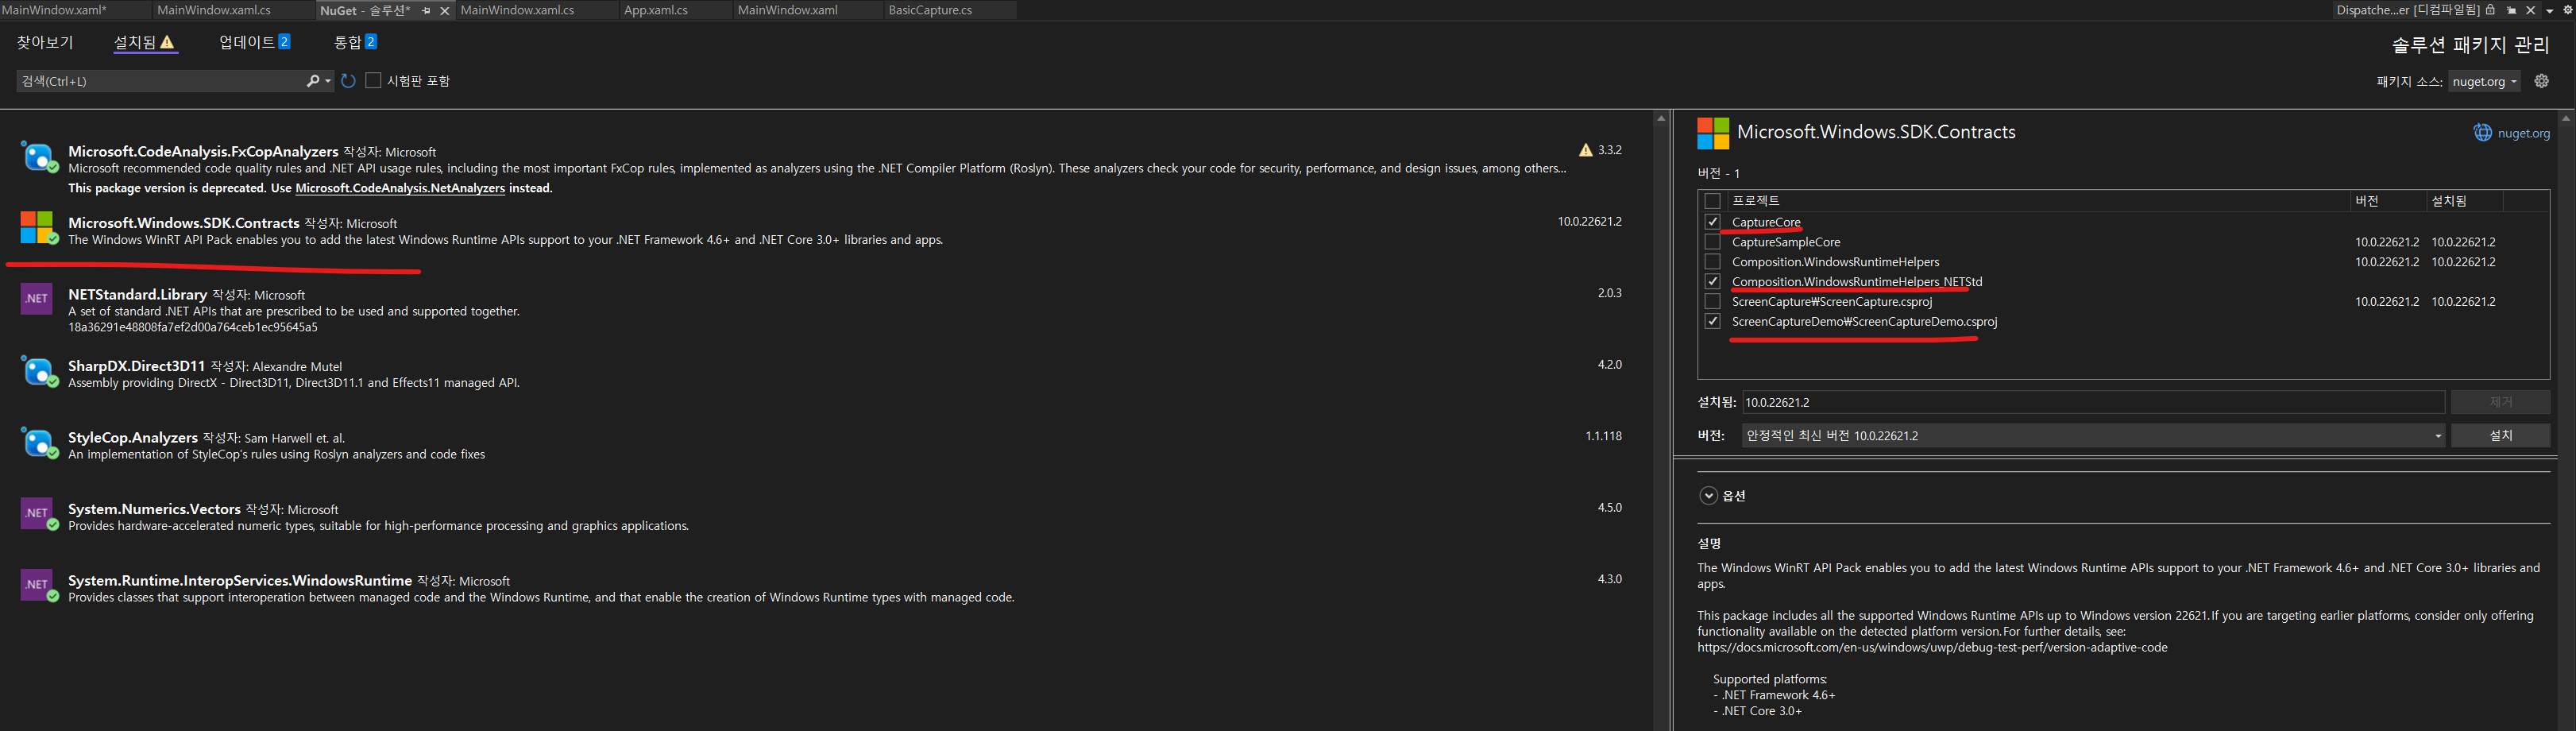Open the nuget.org package source dropdown

click(2485, 82)
